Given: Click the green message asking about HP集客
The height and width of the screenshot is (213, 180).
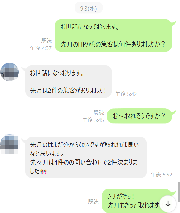Looking at the screenshot, I should point(113,36).
